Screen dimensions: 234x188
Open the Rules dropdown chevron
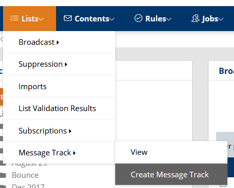pos(169,19)
